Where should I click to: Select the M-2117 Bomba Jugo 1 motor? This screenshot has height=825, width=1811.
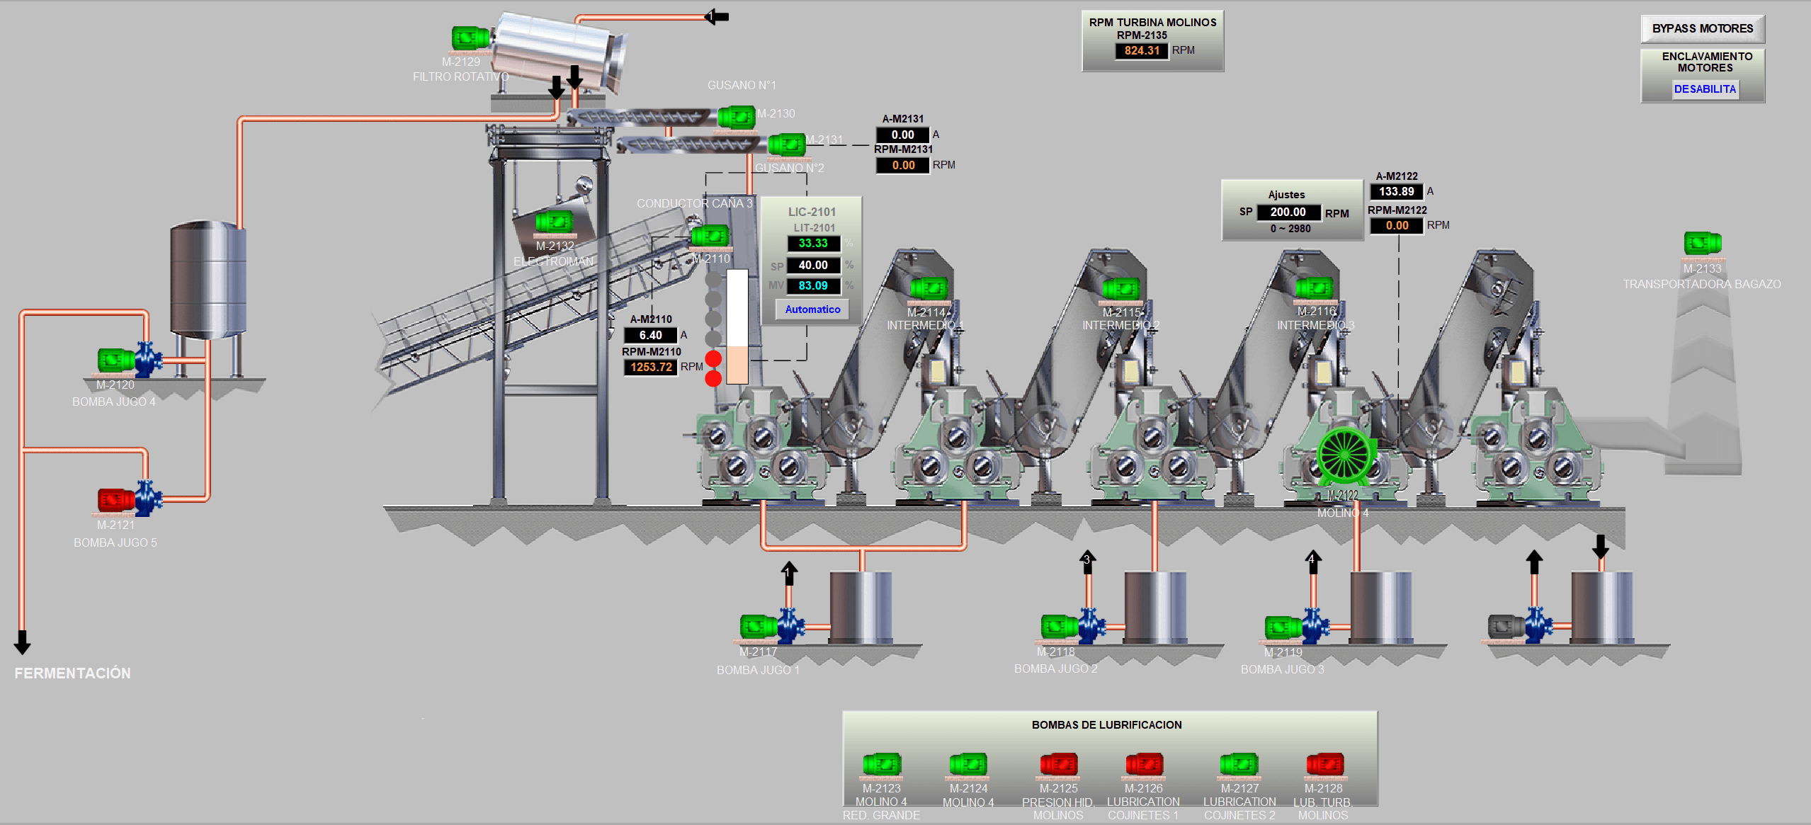(x=759, y=627)
